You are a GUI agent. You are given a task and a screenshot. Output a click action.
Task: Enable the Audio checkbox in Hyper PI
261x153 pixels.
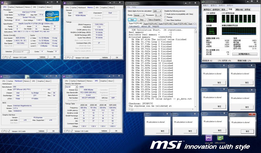pyautogui.click(x=165, y=14)
